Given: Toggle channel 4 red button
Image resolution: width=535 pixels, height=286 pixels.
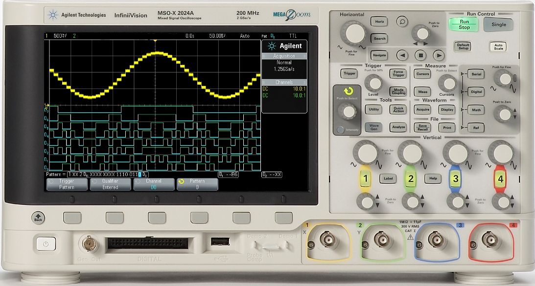Looking at the screenshot, I should [x=500, y=178].
